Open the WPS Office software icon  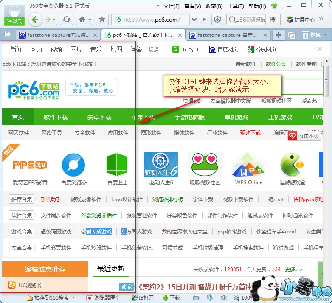[x=248, y=165]
